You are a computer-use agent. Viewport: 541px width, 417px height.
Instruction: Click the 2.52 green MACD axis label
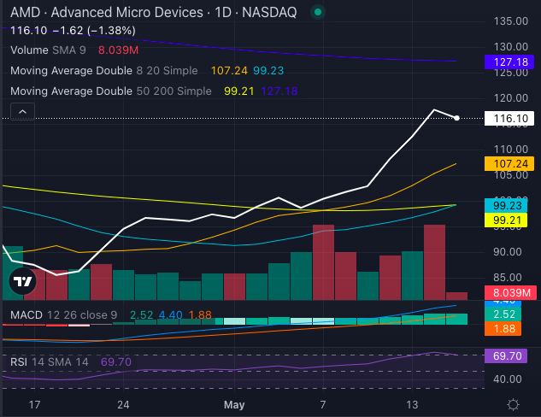tap(503, 314)
